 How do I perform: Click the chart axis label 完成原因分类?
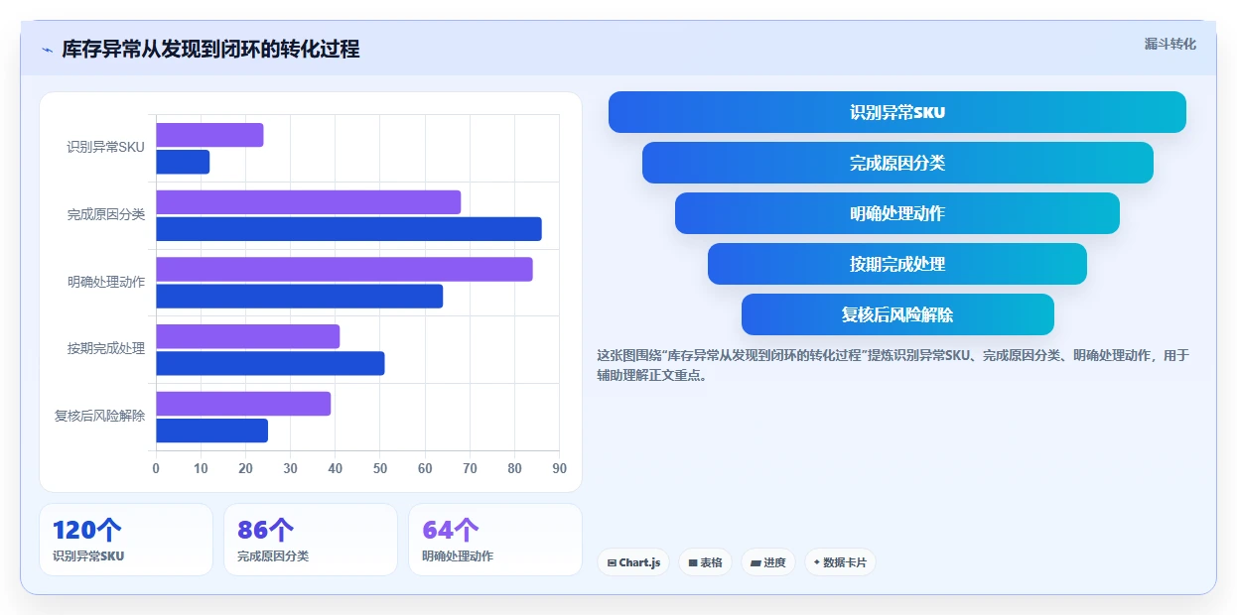point(106,214)
